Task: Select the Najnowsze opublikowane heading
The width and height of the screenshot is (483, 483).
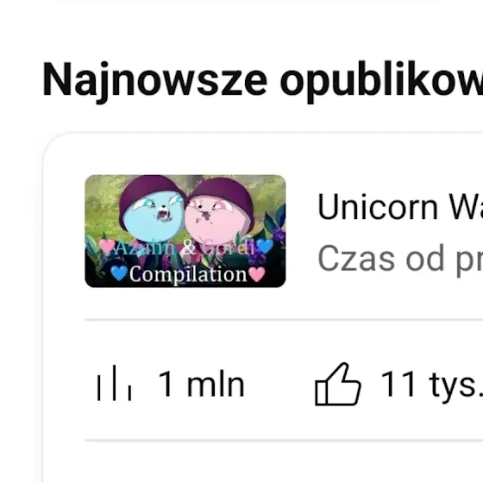Action: tap(262, 79)
